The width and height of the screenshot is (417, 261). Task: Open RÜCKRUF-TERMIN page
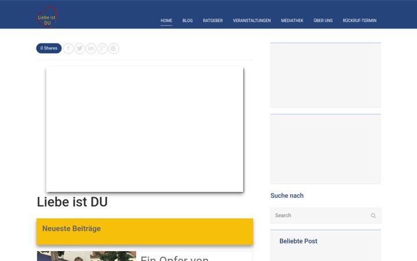[359, 20]
